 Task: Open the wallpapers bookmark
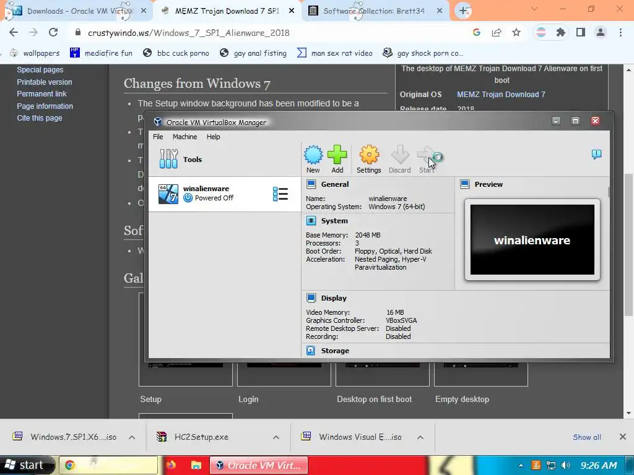pos(35,53)
